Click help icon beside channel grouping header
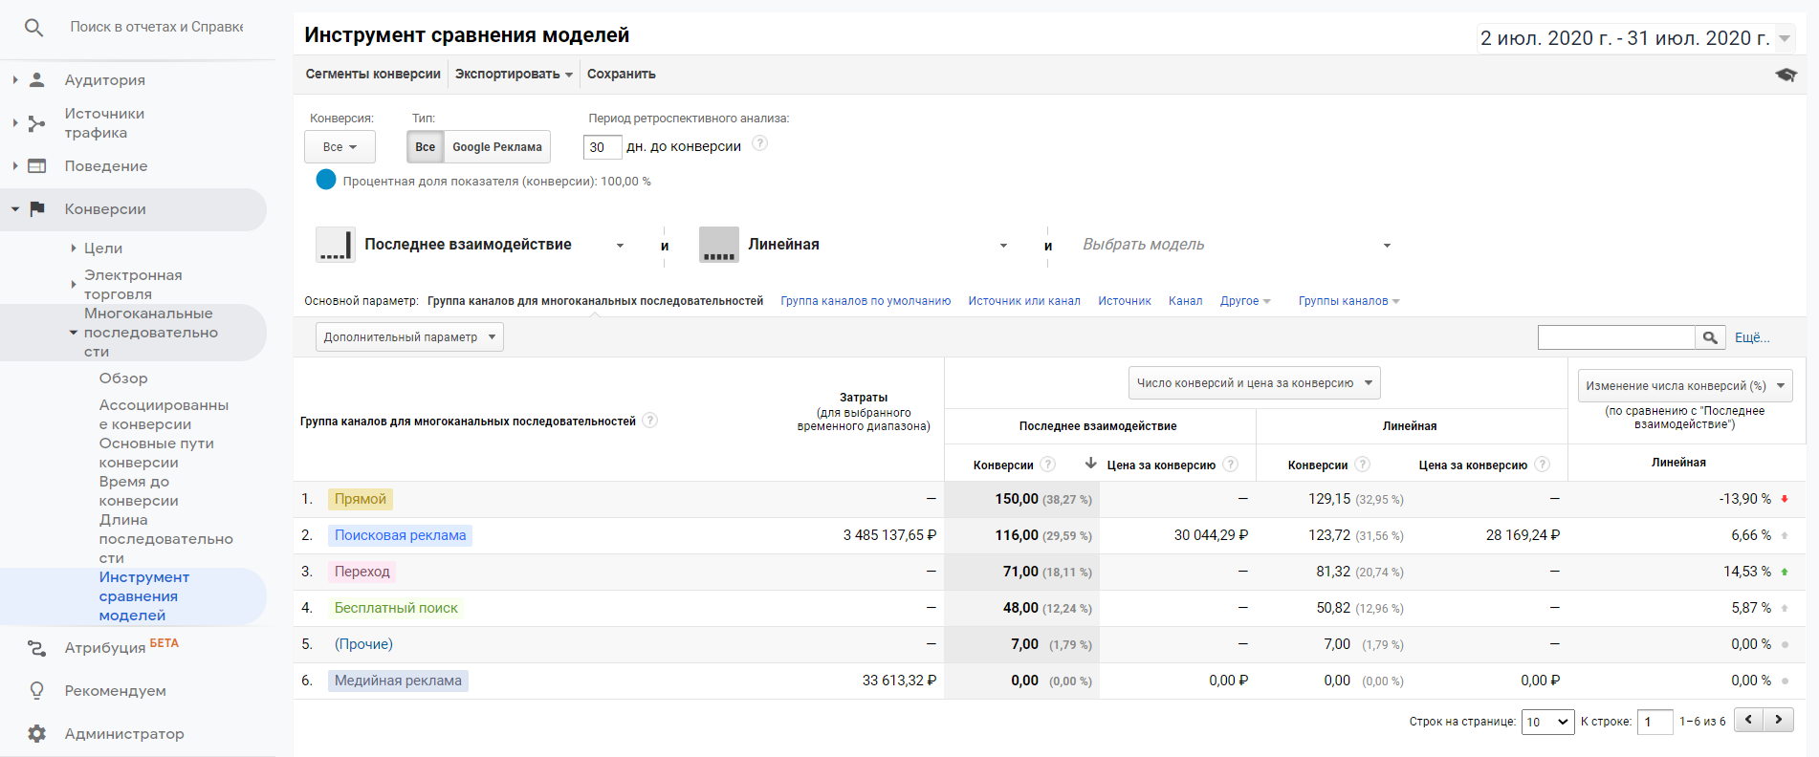1819x757 pixels. point(650,421)
